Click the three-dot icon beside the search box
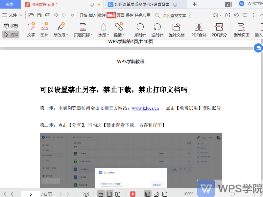The width and height of the screenshot is (263, 197). pyautogui.click(x=189, y=15)
